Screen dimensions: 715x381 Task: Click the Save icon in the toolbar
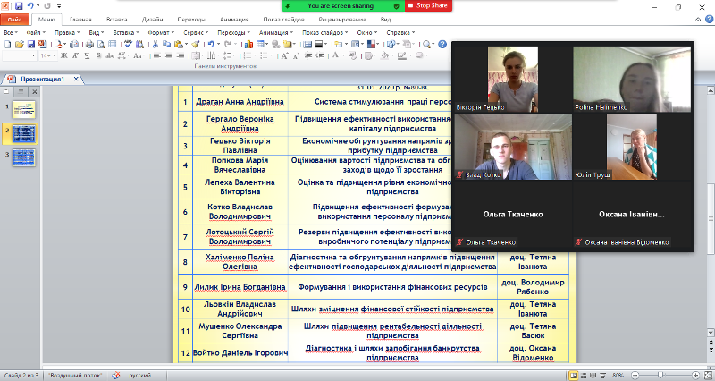pyautogui.click(x=30, y=44)
